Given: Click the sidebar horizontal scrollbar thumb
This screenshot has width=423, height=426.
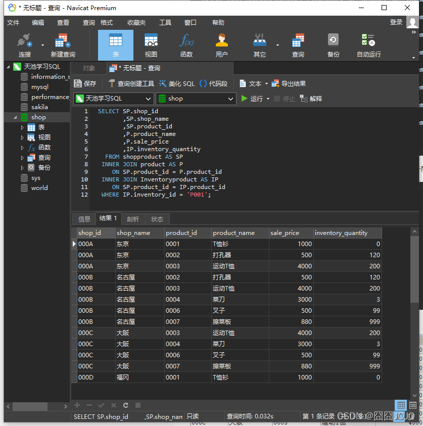Looking at the screenshot, I should pos(30,406).
